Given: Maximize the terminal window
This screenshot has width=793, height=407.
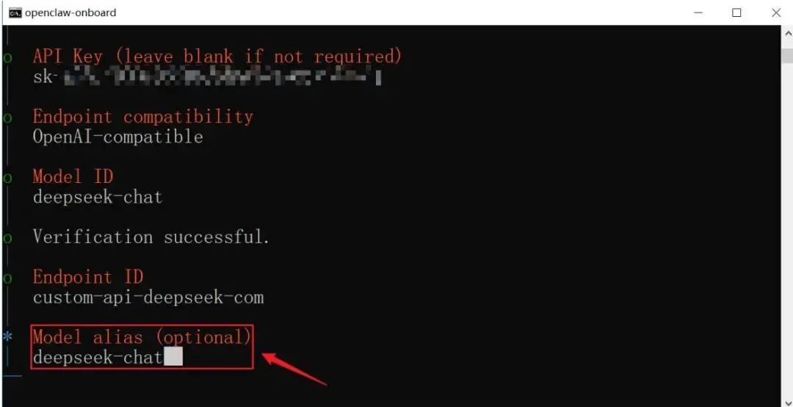Looking at the screenshot, I should point(737,12).
